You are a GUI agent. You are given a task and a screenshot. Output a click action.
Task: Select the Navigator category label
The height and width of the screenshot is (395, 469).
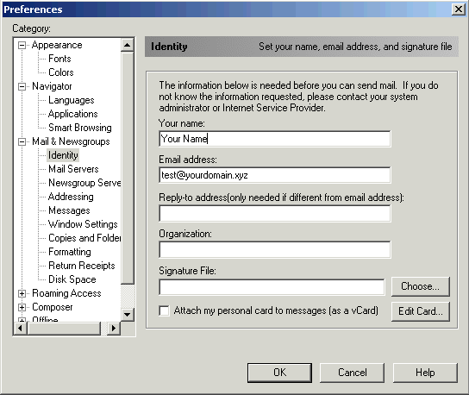coord(52,86)
